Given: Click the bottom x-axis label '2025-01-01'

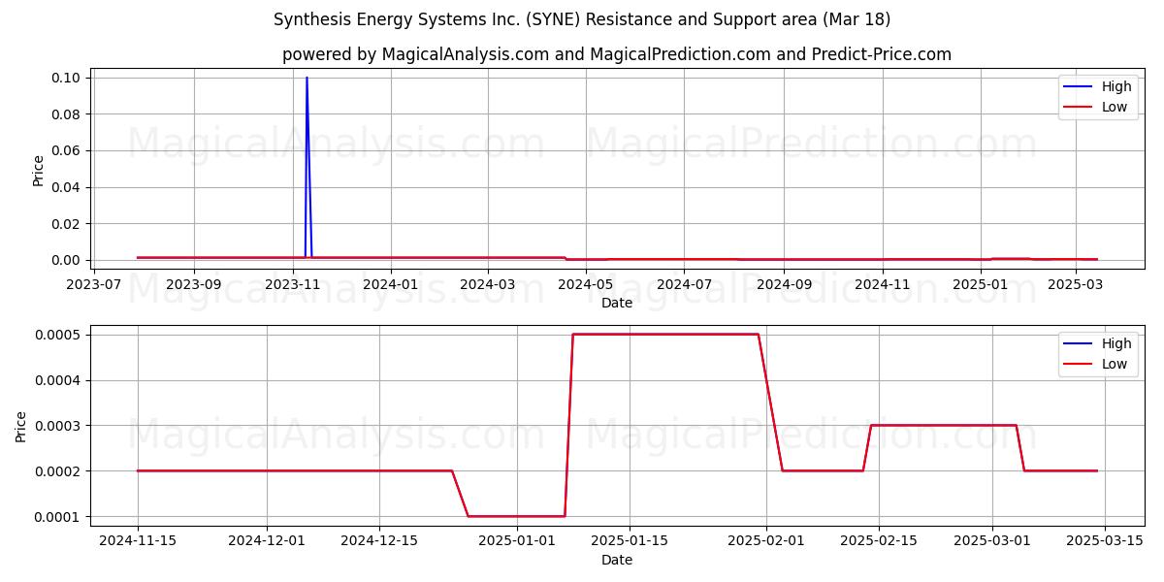Looking at the screenshot, I should pyautogui.click(x=516, y=541).
